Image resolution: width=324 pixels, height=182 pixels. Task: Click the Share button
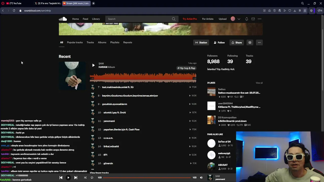[x=237, y=42]
